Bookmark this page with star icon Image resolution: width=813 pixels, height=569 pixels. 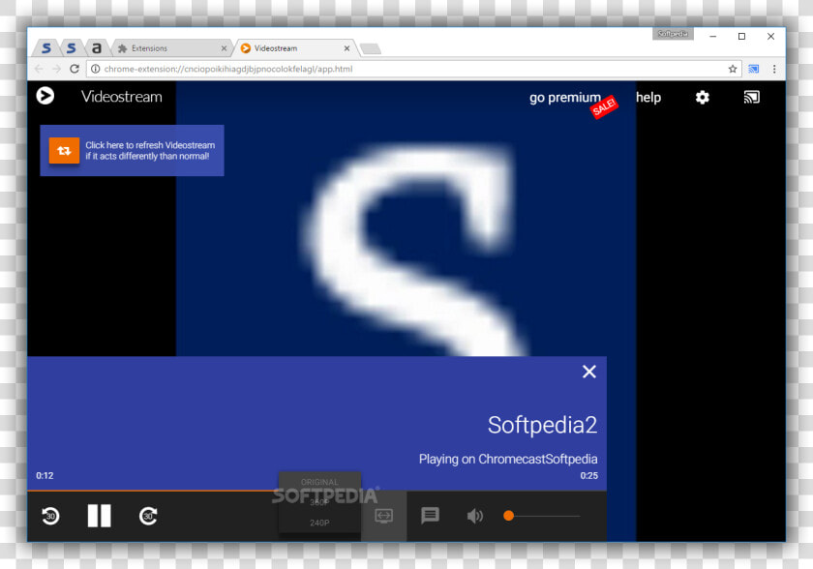pyautogui.click(x=732, y=69)
